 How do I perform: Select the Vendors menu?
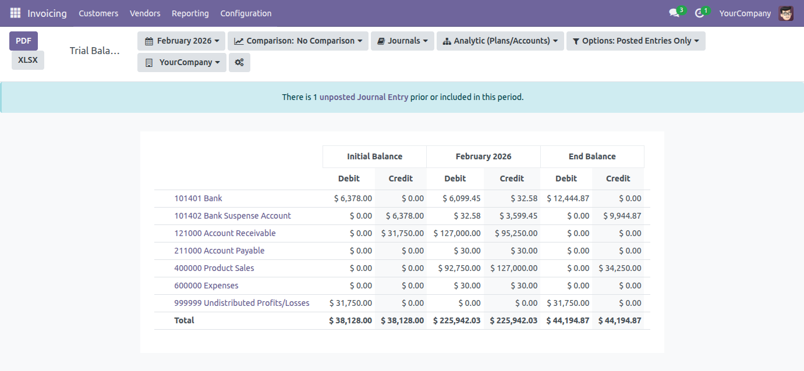click(144, 13)
